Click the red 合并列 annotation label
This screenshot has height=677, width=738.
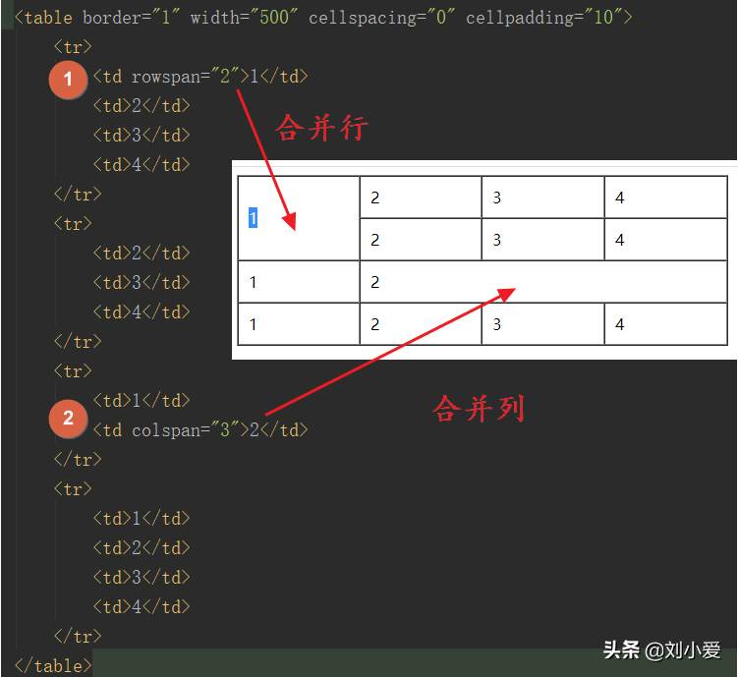click(x=479, y=408)
